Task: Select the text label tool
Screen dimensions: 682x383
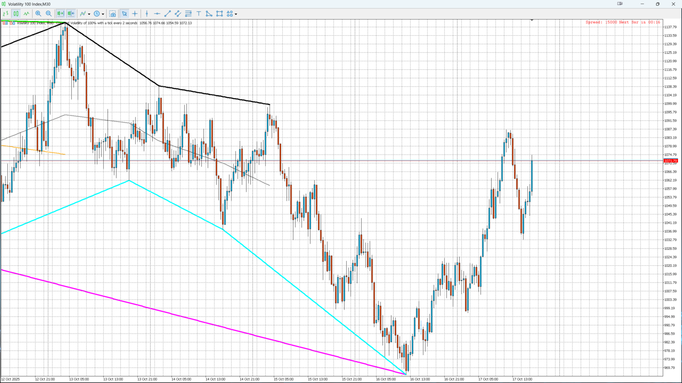Action: [199, 14]
